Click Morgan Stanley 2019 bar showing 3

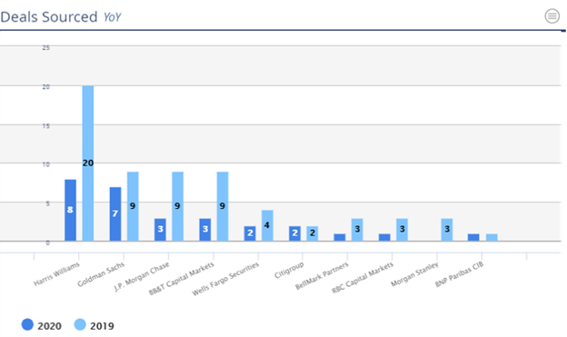[446, 230]
